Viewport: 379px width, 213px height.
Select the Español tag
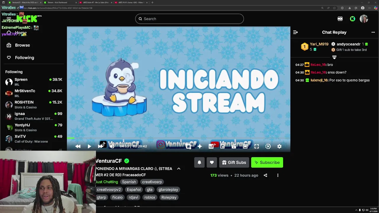(x=134, y=190)
